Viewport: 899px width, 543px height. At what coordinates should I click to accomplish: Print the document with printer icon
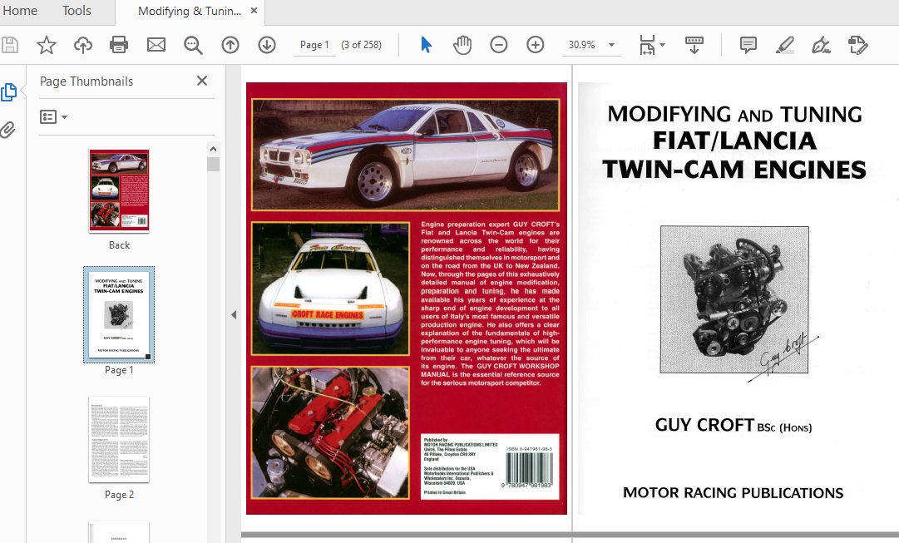click(x=119, y=45)
